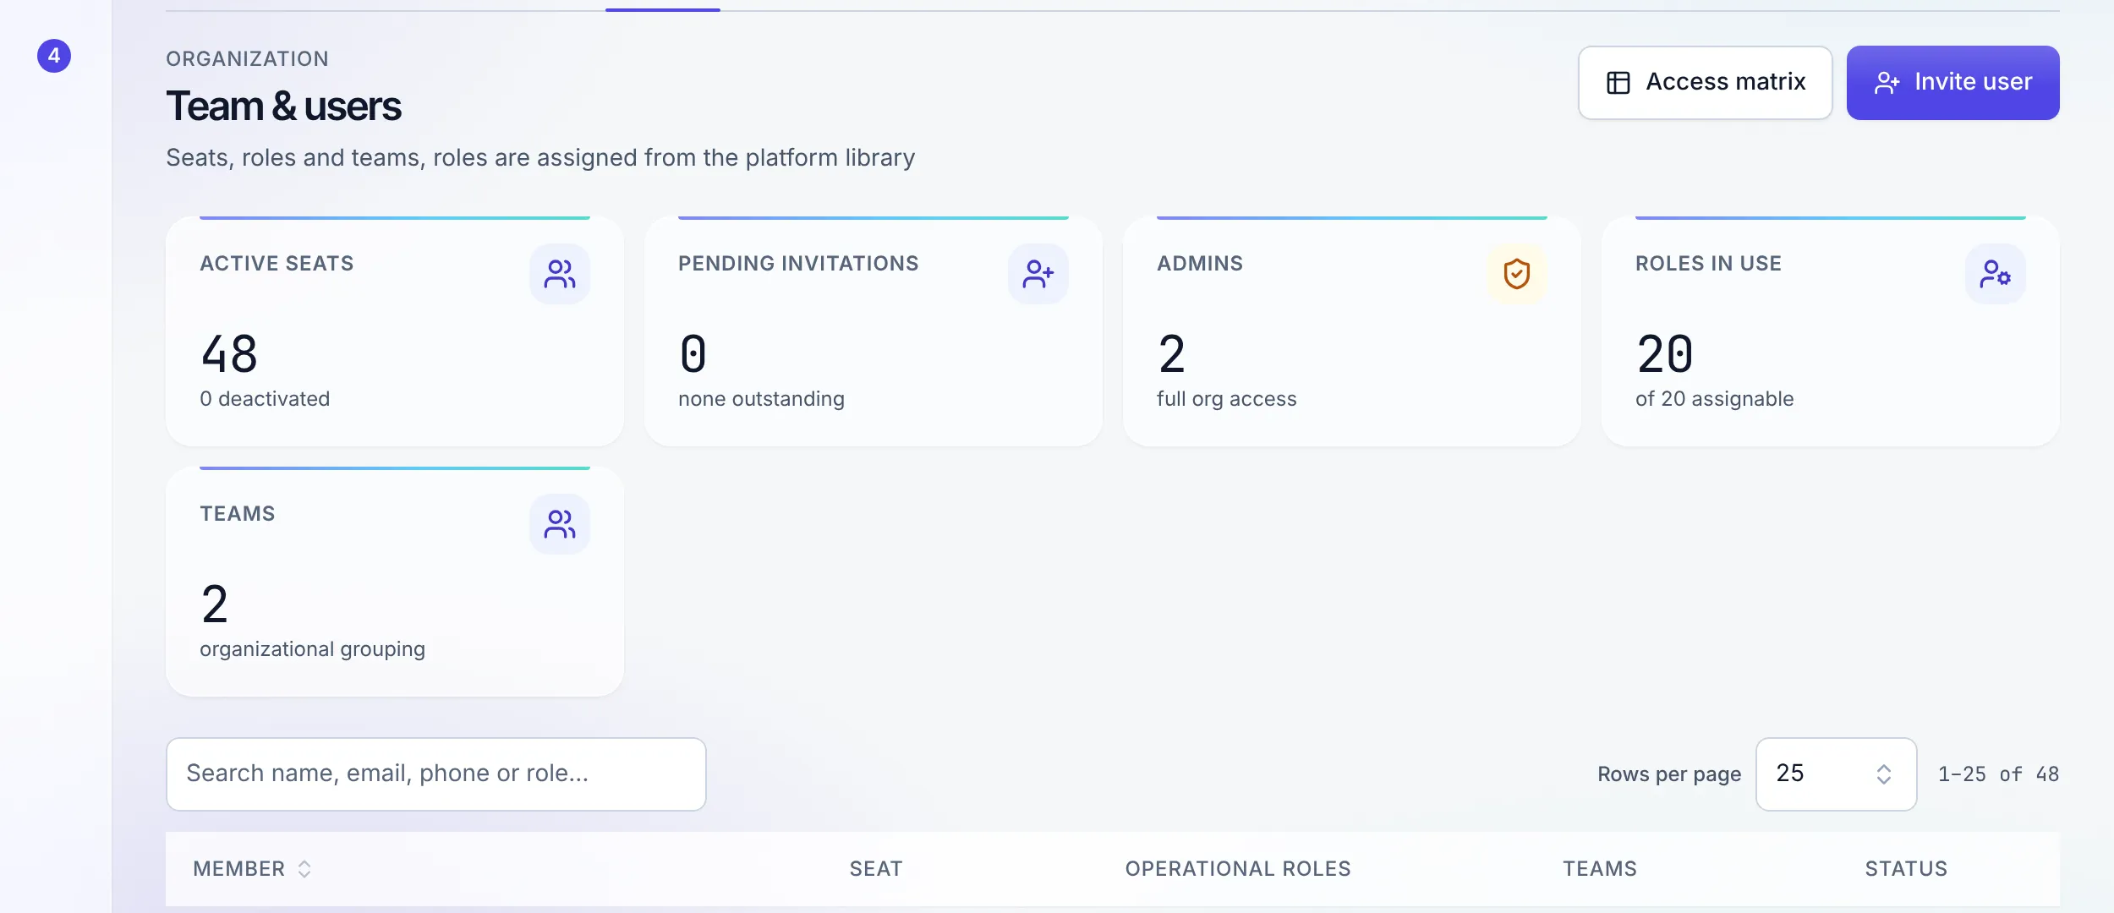The width and height of the screenshot is (2114, 913).
Task: Click the Active Seats users icon
Action: [560, 274]
